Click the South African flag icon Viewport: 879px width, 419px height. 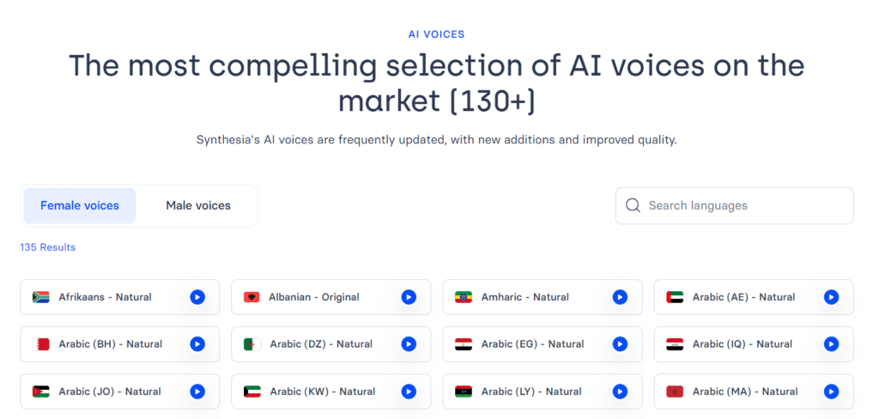click(40, 297)
